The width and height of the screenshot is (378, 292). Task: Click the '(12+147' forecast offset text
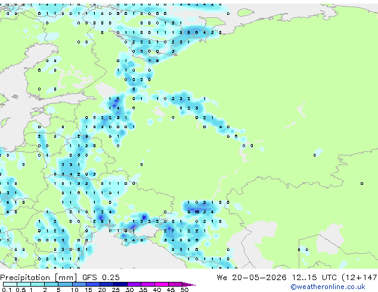coord(359,278)
